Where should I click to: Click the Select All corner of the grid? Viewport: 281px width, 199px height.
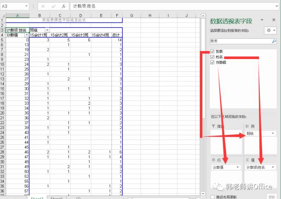tap(3, 16)
